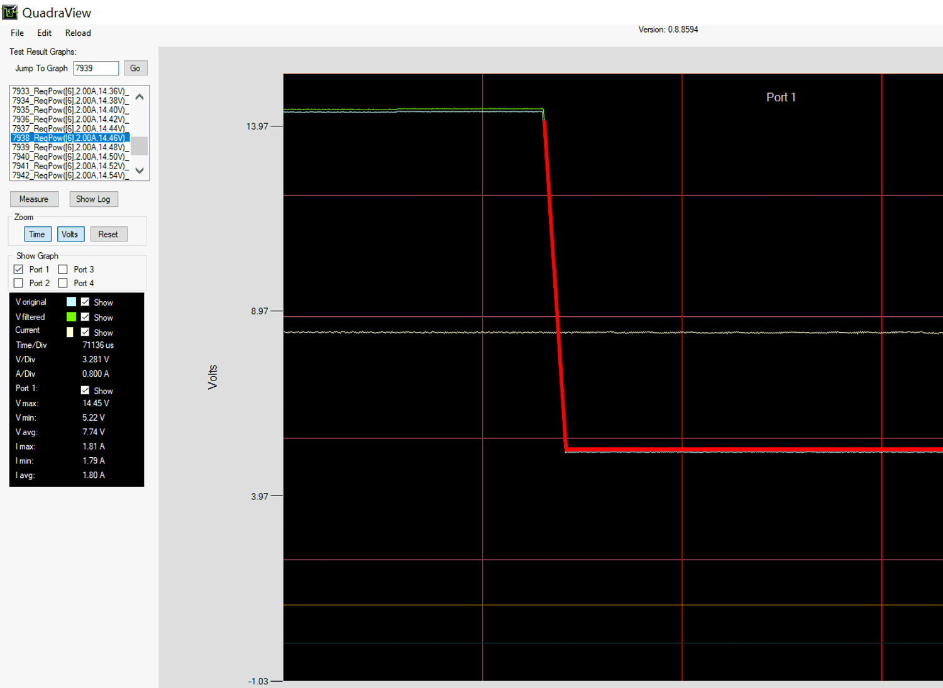Enable Port 4 in Show Graph

[63, 282]
